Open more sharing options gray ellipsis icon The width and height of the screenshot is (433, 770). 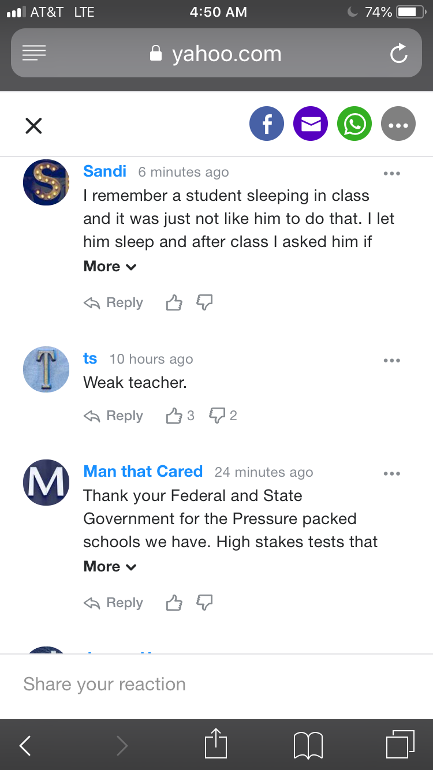(398, 124)
